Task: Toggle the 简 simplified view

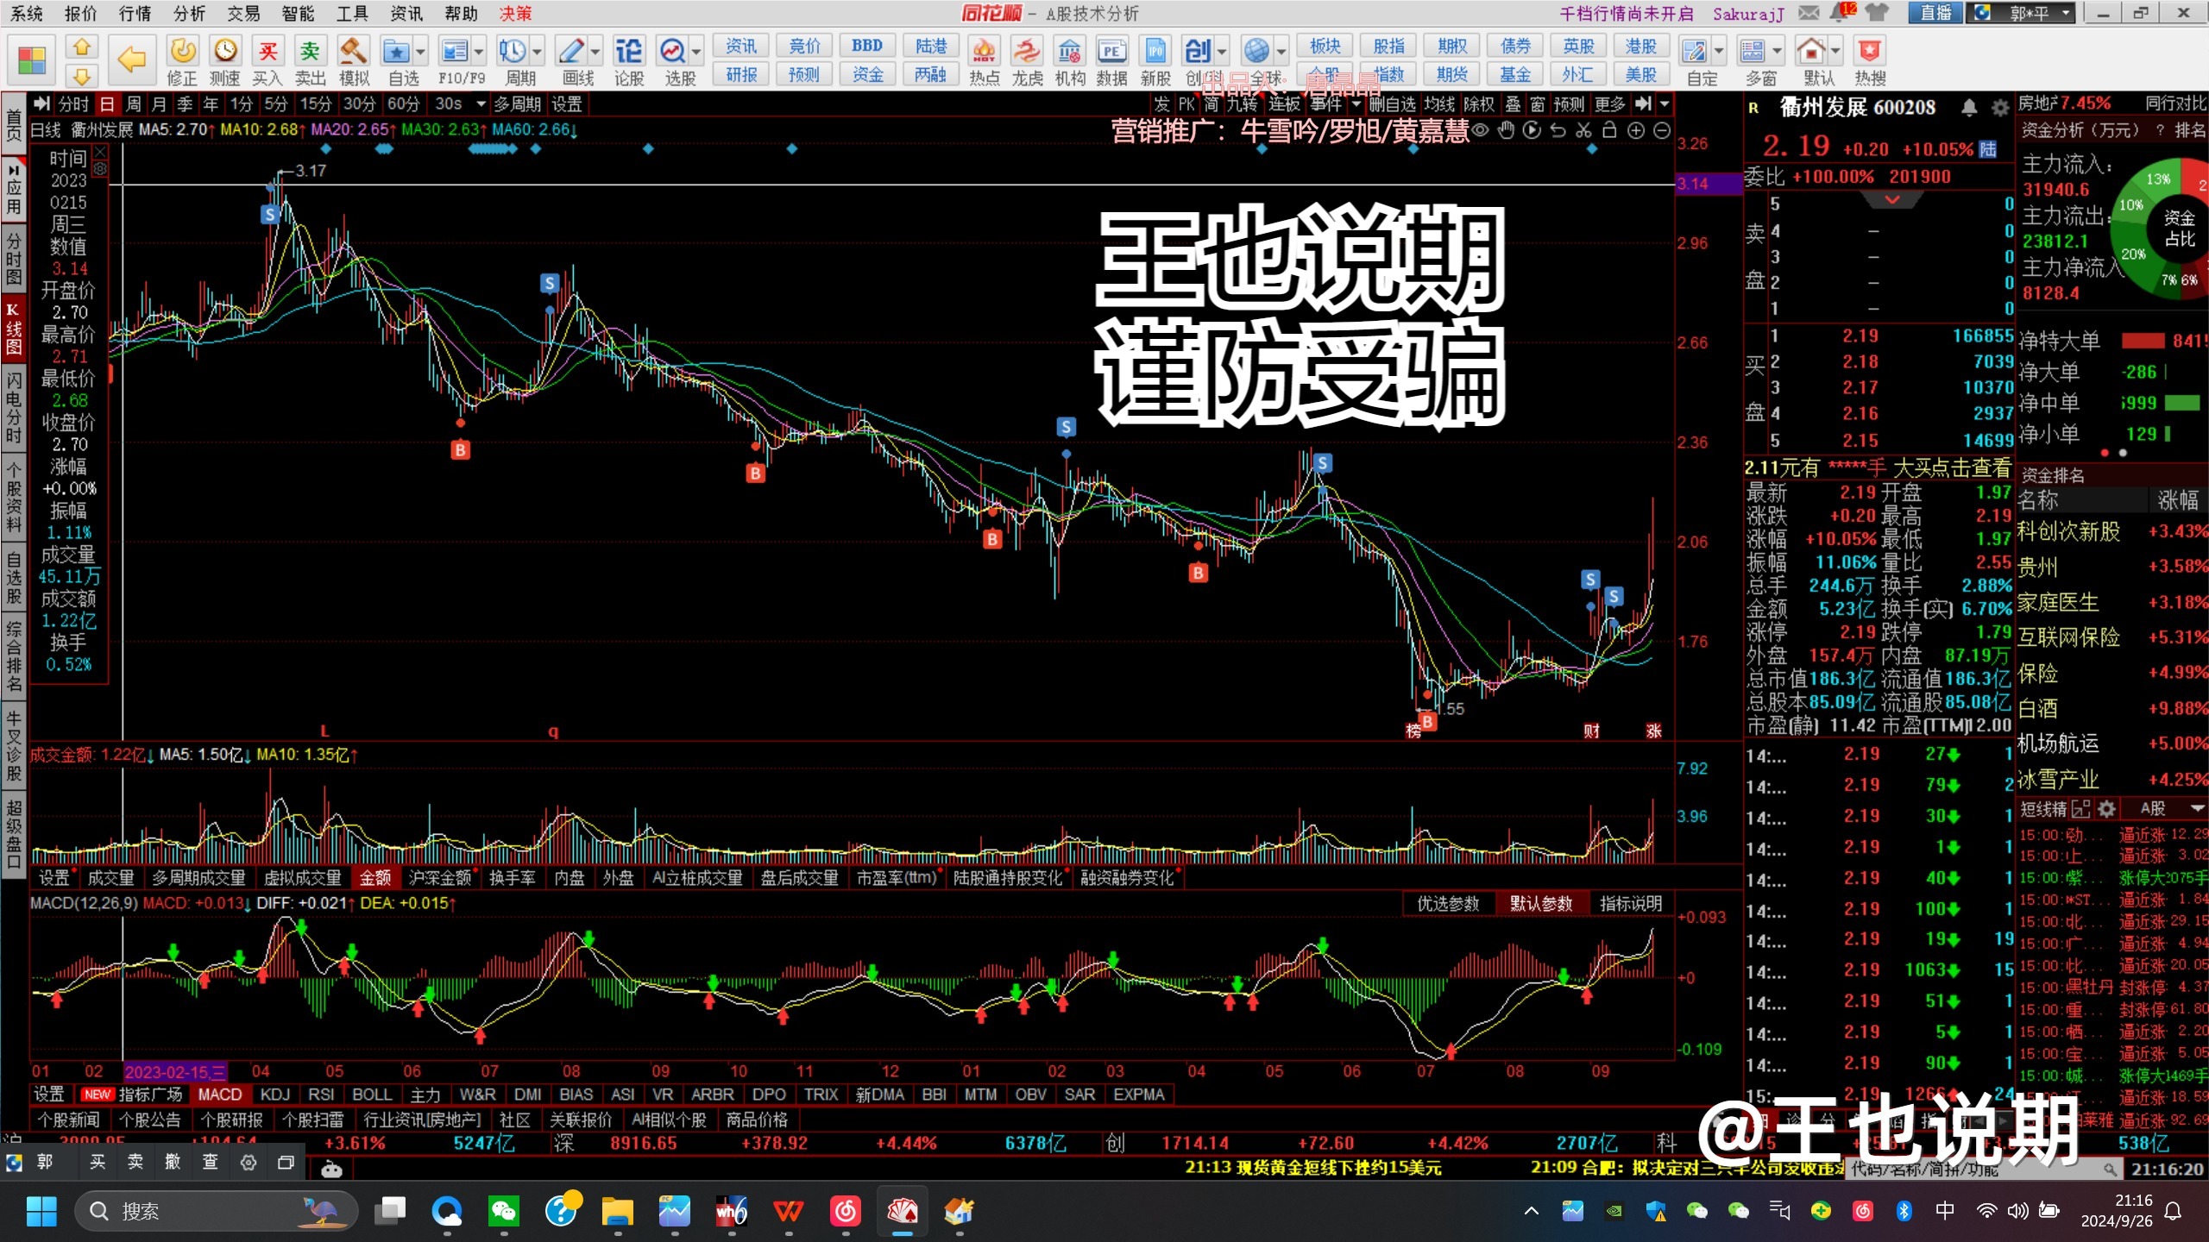Action: tap(1211, 104)
